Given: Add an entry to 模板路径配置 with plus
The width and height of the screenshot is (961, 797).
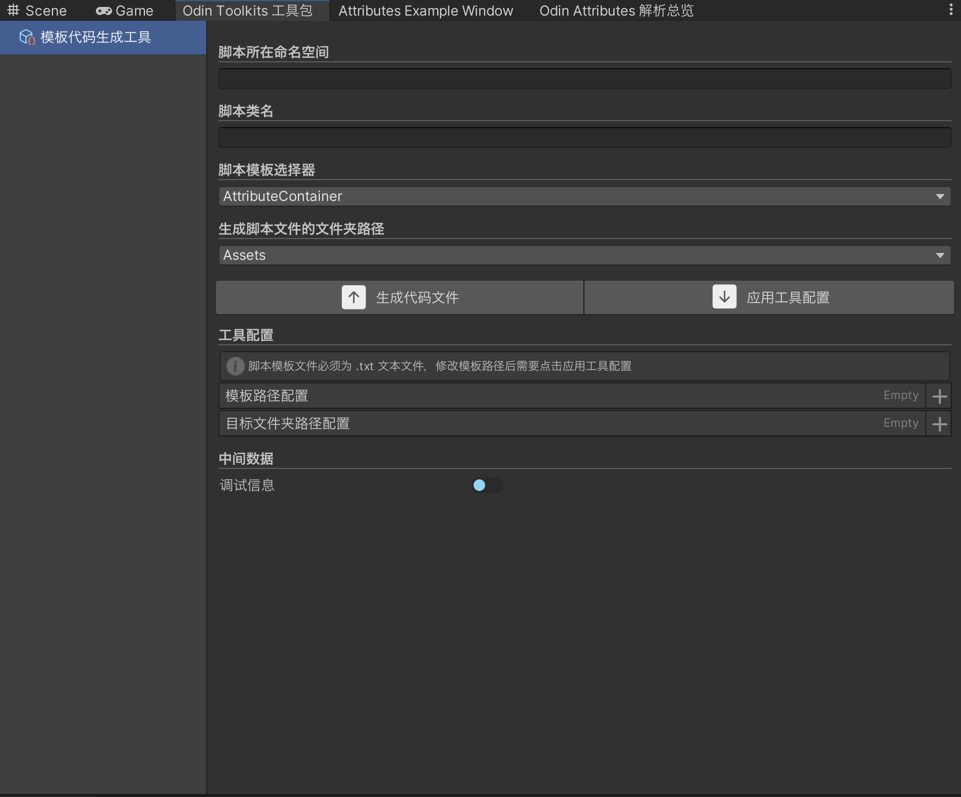Looking at the screenshot, I should (939, 396).
